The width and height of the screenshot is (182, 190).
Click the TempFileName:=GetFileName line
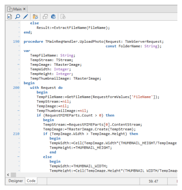click(98, 97)
